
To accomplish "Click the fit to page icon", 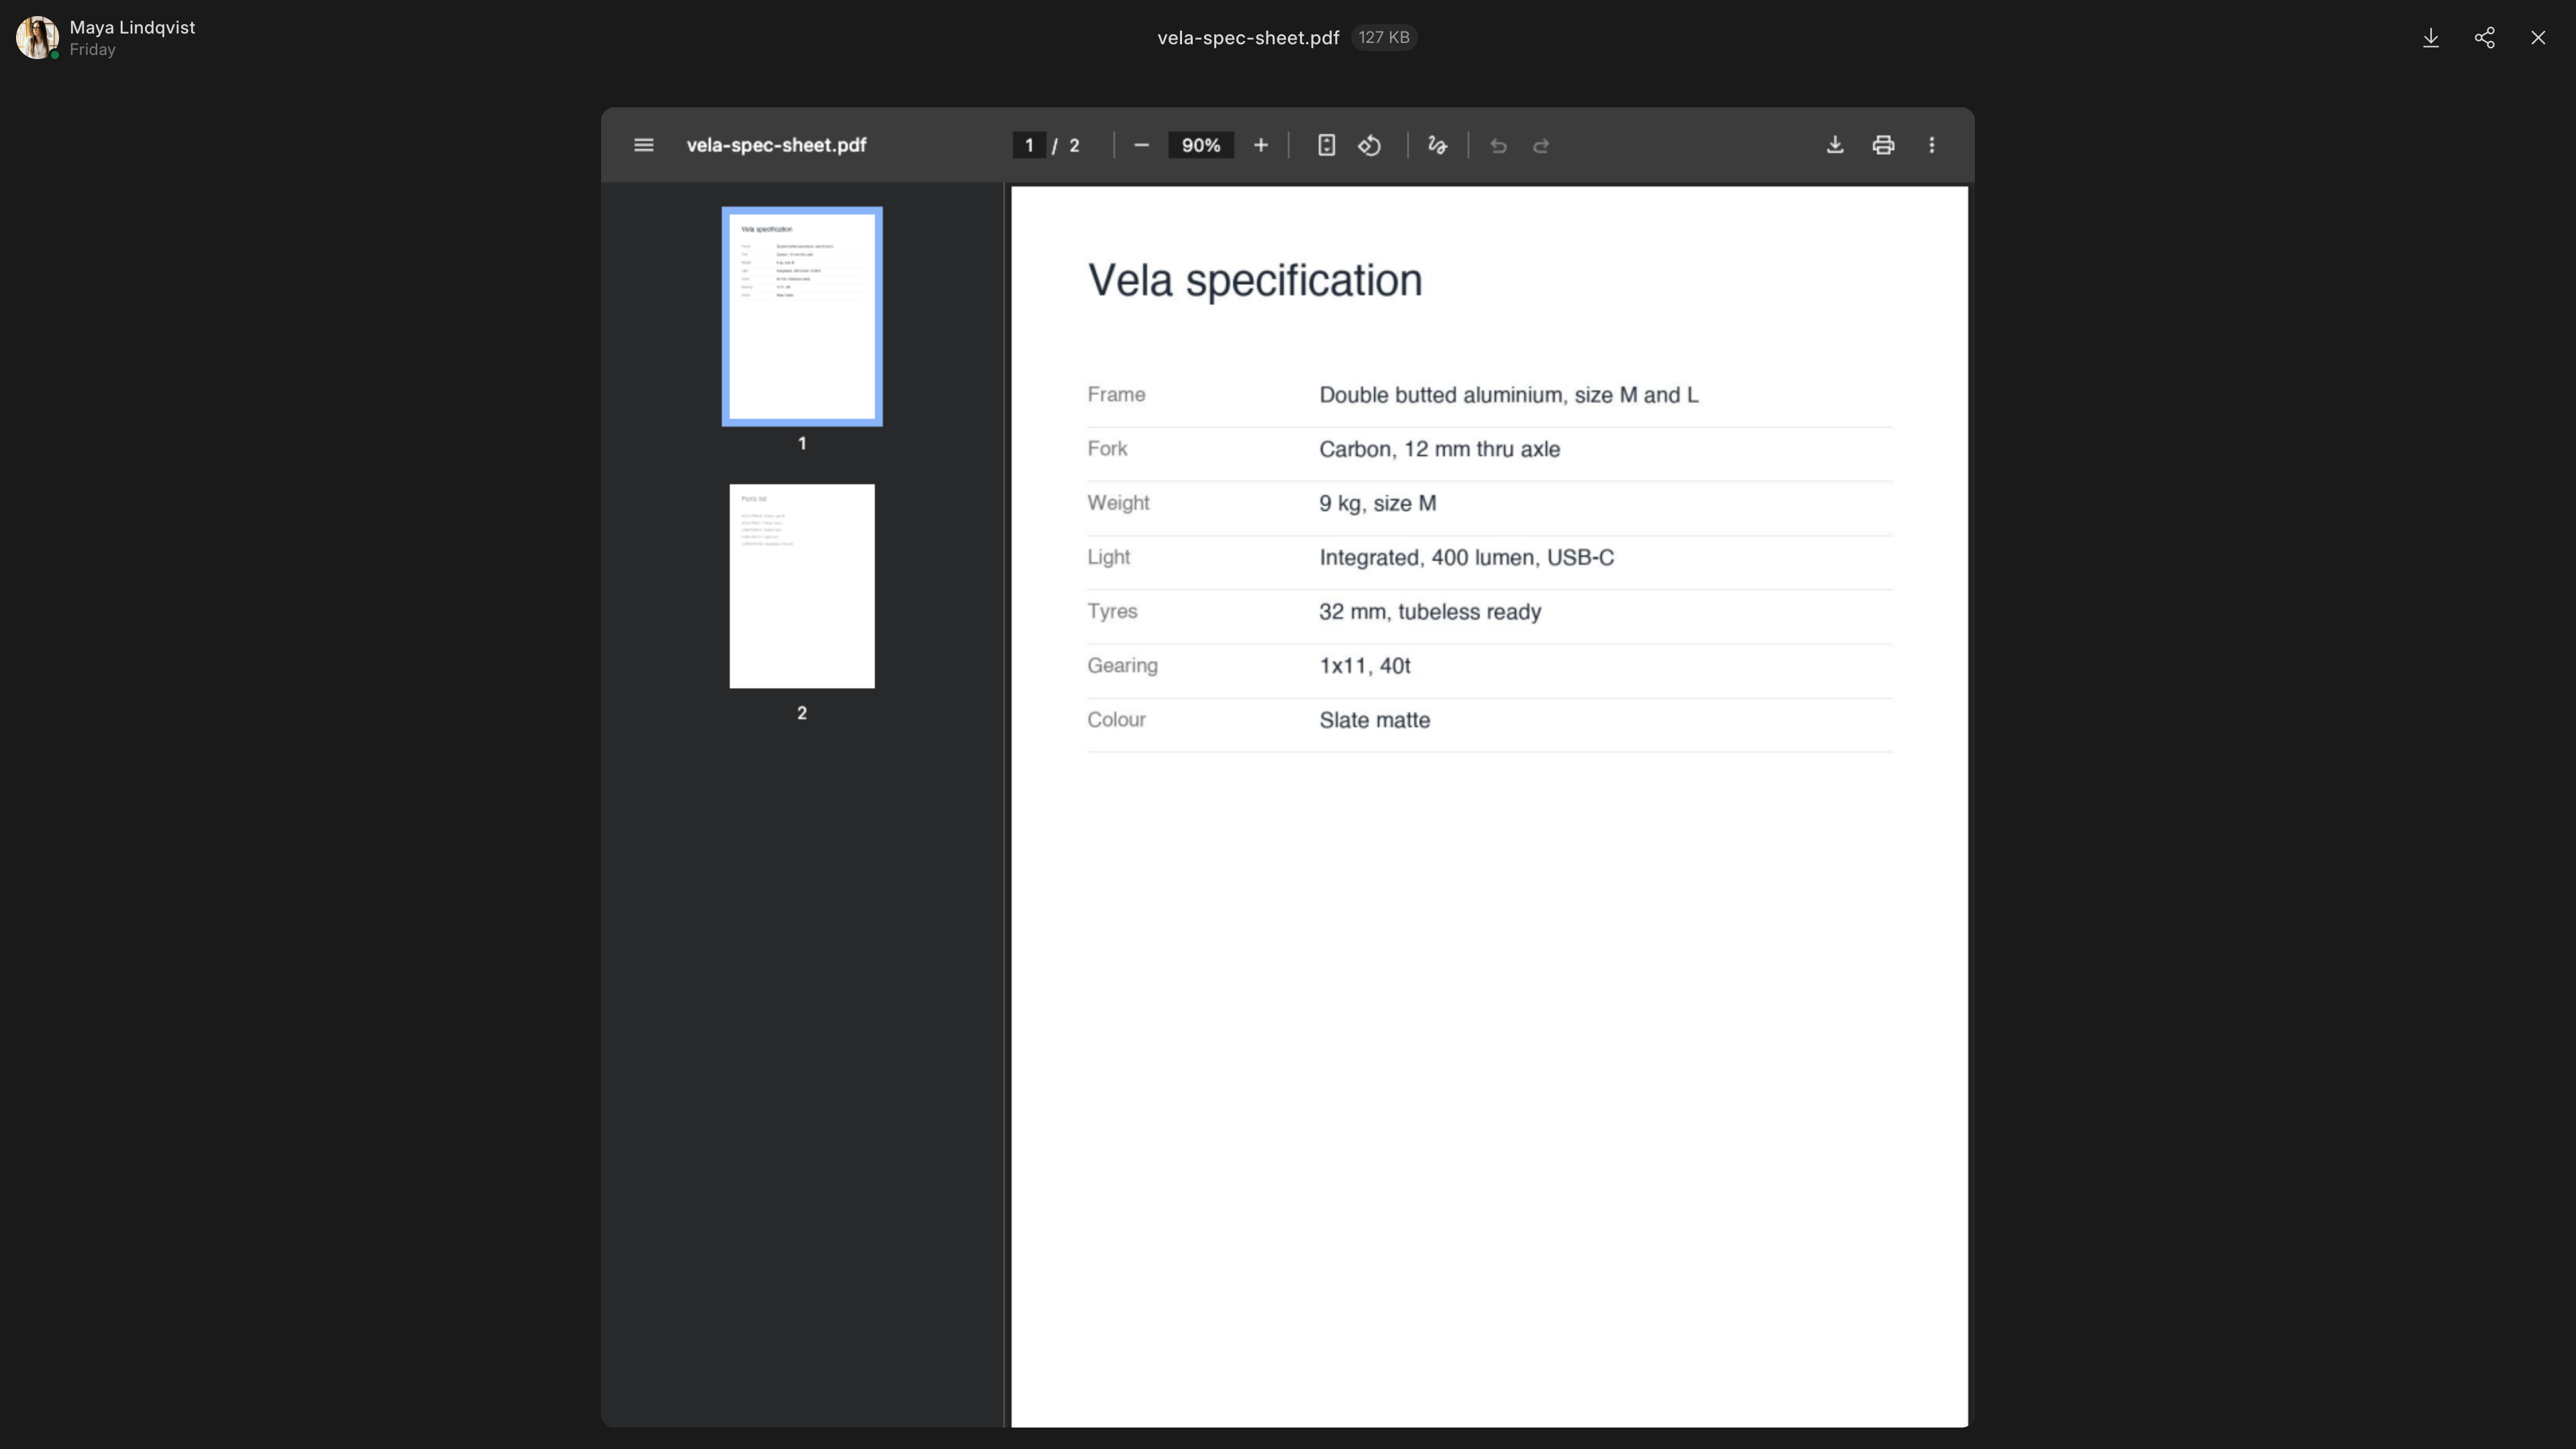I will [x=1326, y=145].
